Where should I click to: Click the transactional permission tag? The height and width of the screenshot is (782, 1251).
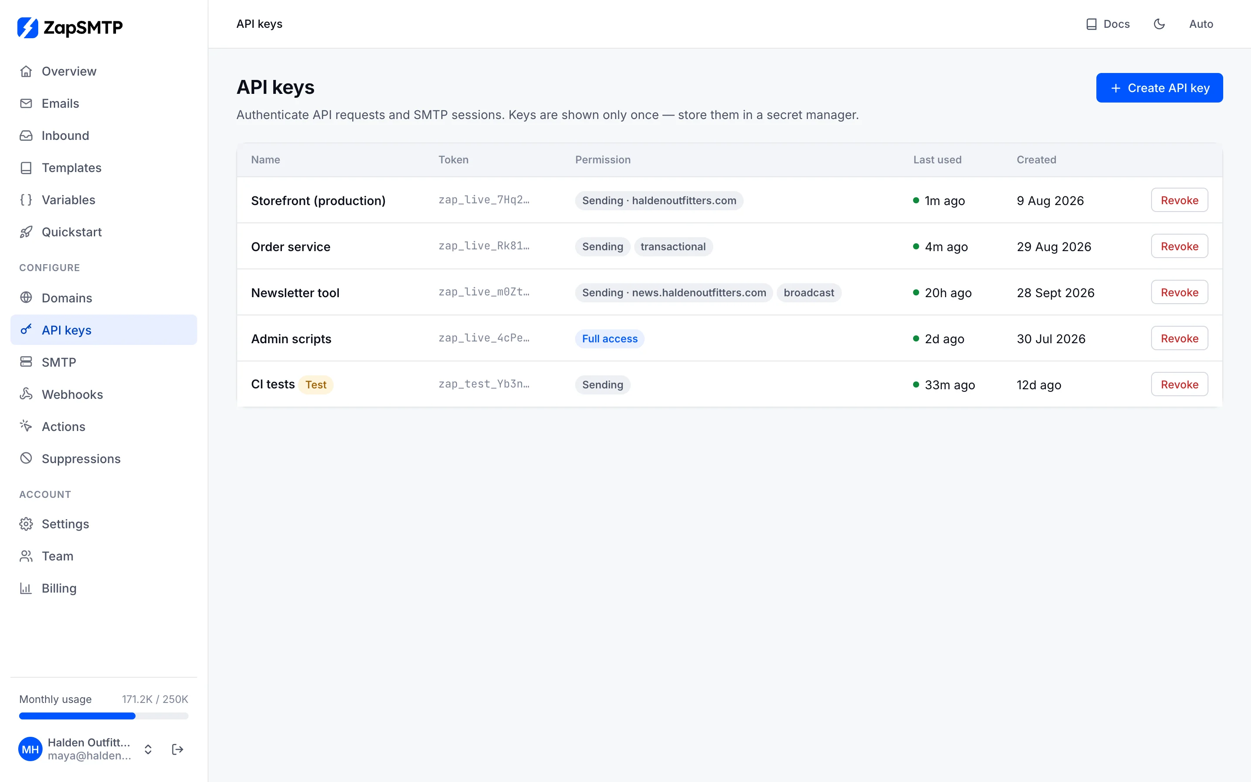click(x=673, y=247)
